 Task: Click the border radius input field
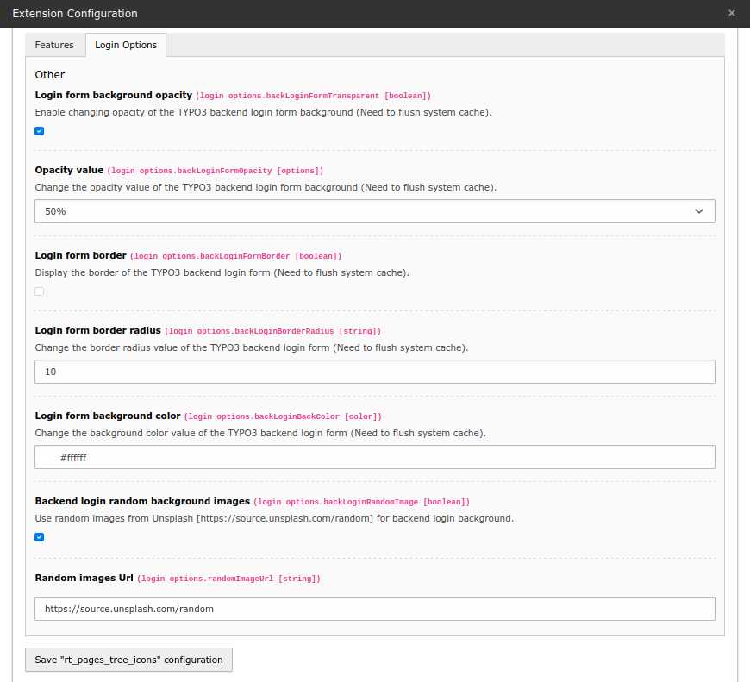[374, 372]
